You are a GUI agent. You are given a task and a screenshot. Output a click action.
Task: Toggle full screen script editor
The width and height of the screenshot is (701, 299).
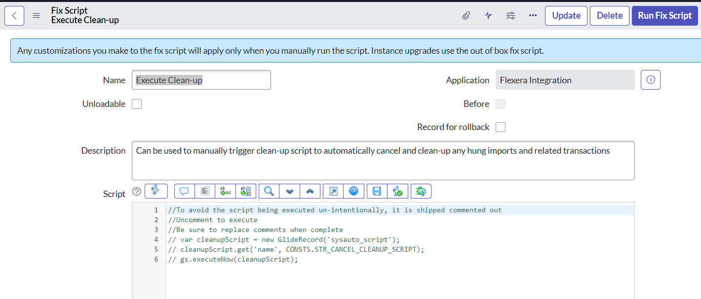333,191
